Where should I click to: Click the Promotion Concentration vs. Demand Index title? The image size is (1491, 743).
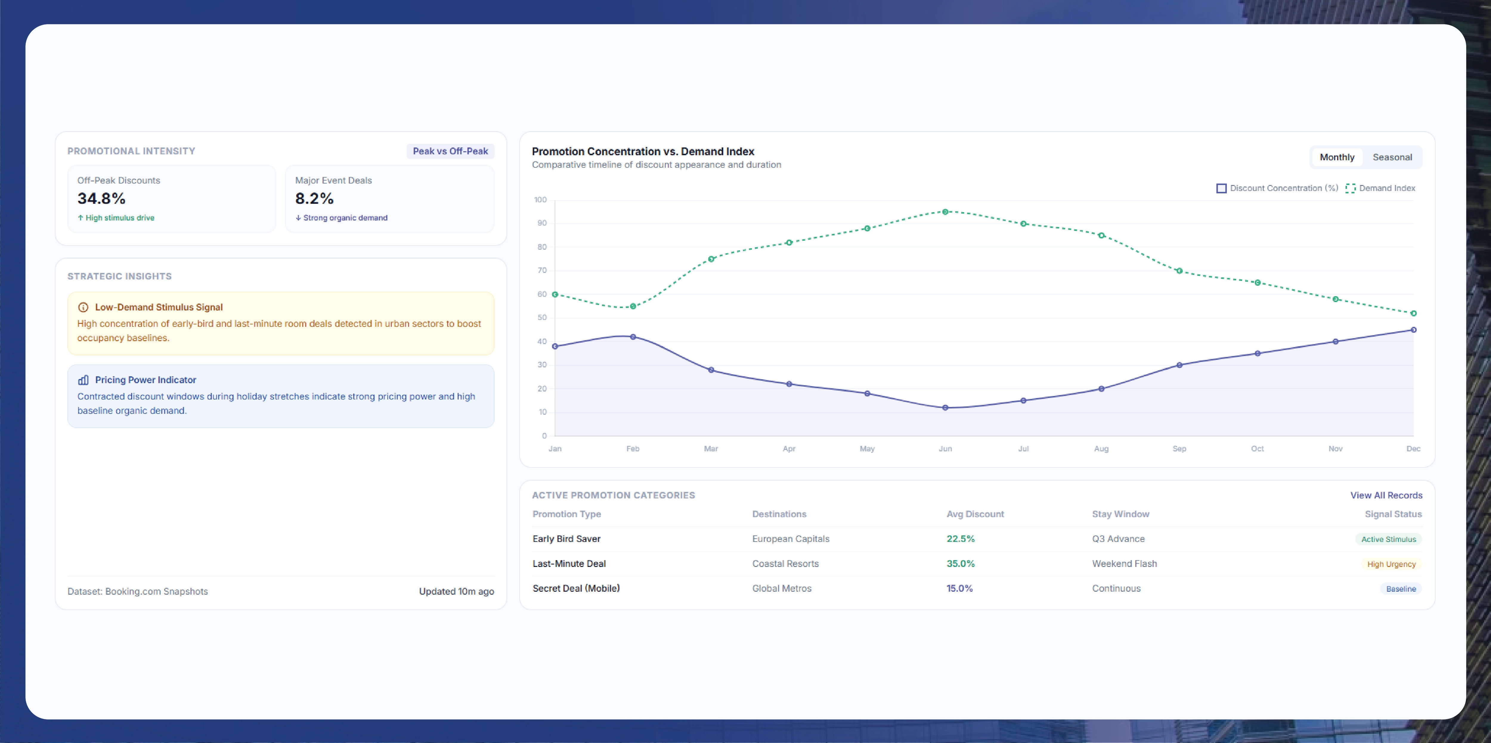[x=643, y=152]
